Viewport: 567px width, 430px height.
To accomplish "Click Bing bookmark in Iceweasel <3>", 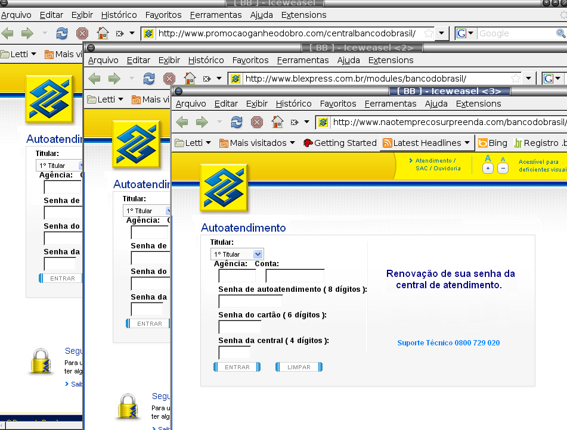I will coord(493,143).
